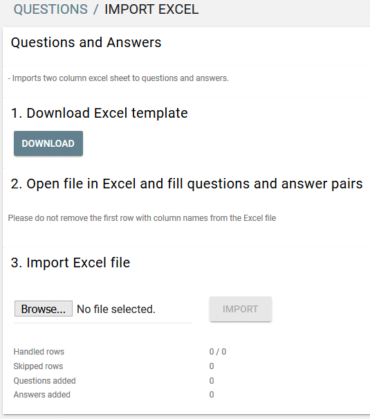Click the 'Skipped rows' label

(x=38, y=366)
